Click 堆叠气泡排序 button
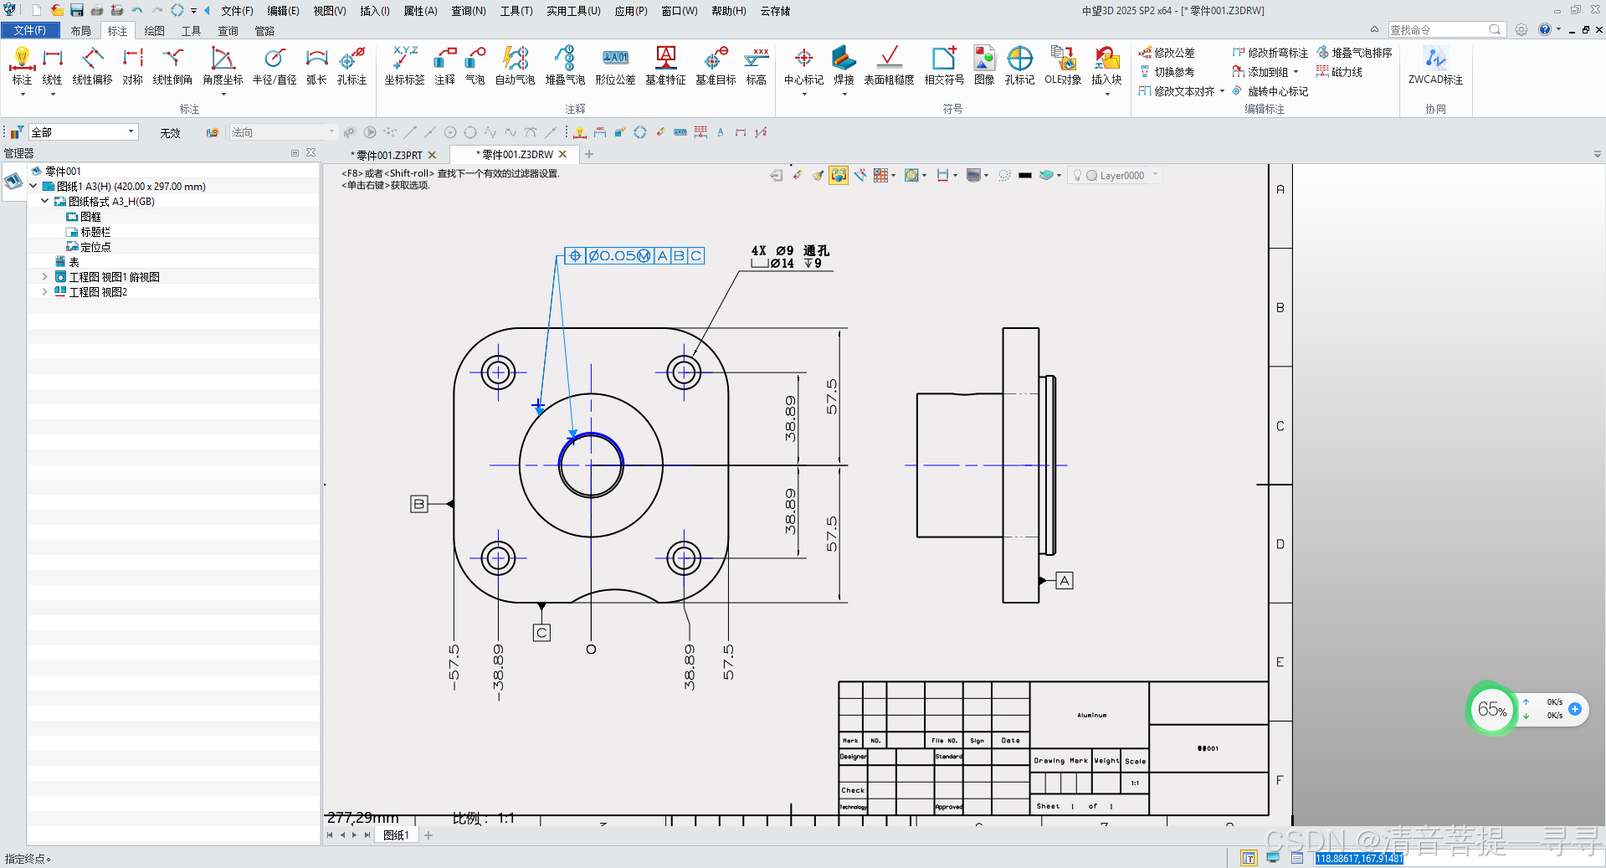The width and height of the screenshot is (1606, 868). [1354, 53]
